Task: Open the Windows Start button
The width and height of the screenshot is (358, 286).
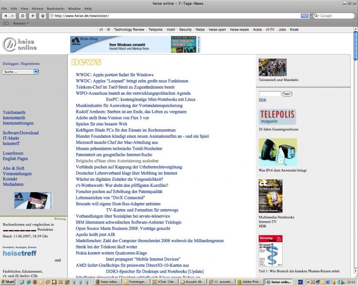Action: point(8,282)
